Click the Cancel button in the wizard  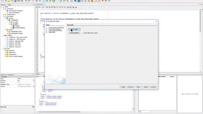click(146, 87)
